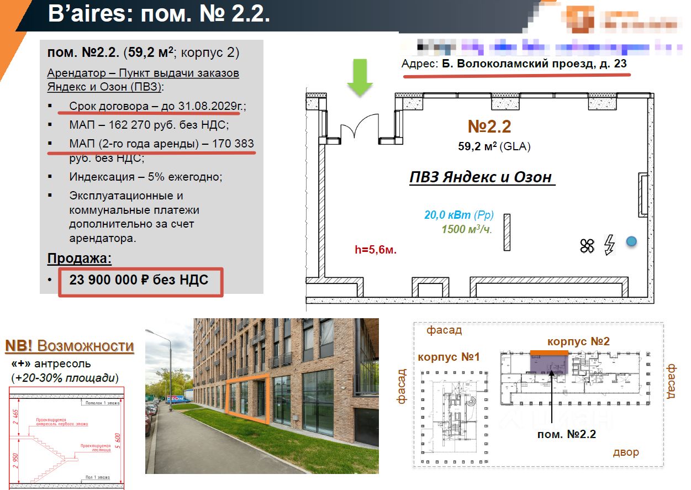Viewport: 691px width, 490px height.
Task: Click the "20,0 кВт (Pp)" power value
Action: point(459,215)
